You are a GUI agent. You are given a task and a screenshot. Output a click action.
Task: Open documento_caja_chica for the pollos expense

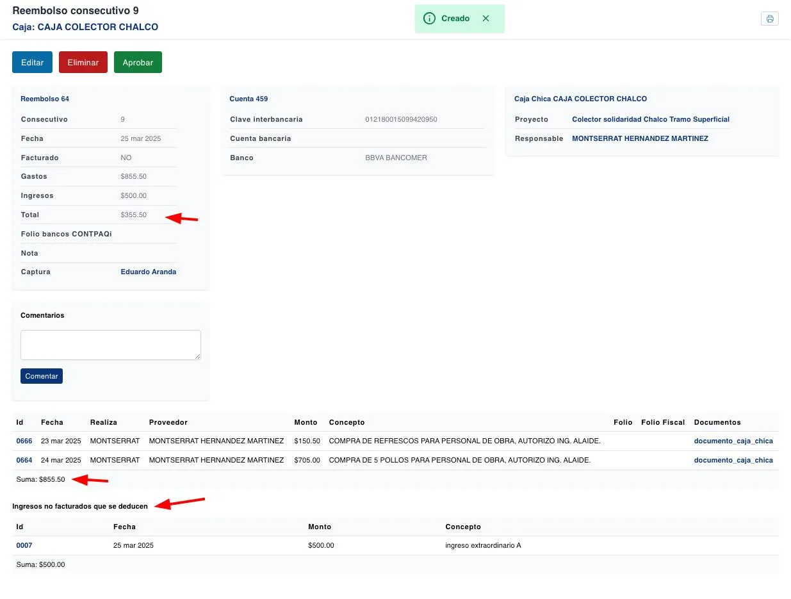pos(733,460)
